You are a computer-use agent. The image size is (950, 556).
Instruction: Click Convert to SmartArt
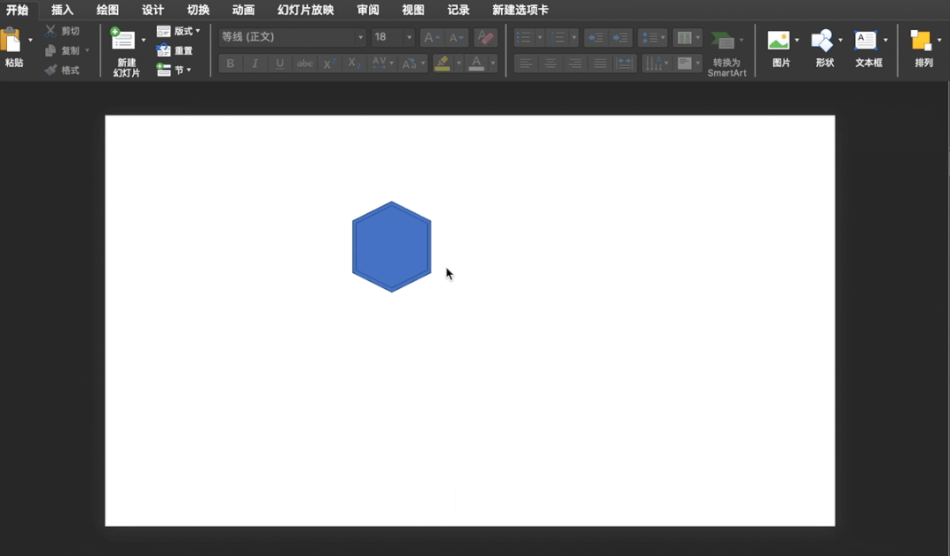[x=726, y=54]
